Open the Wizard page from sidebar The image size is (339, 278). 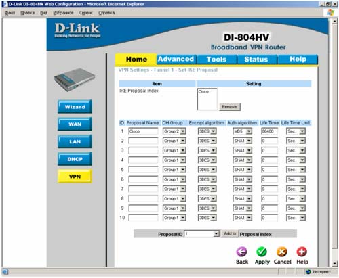click(x=75, y=107)
